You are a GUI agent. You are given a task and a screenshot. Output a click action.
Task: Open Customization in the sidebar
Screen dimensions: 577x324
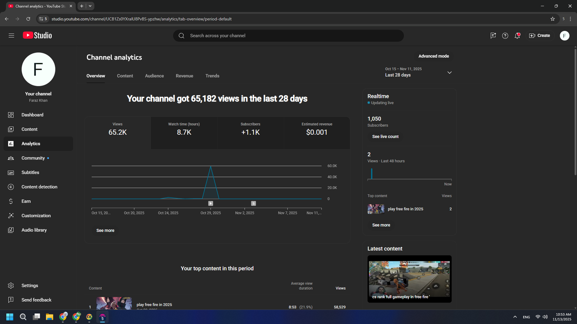(36, 216)
